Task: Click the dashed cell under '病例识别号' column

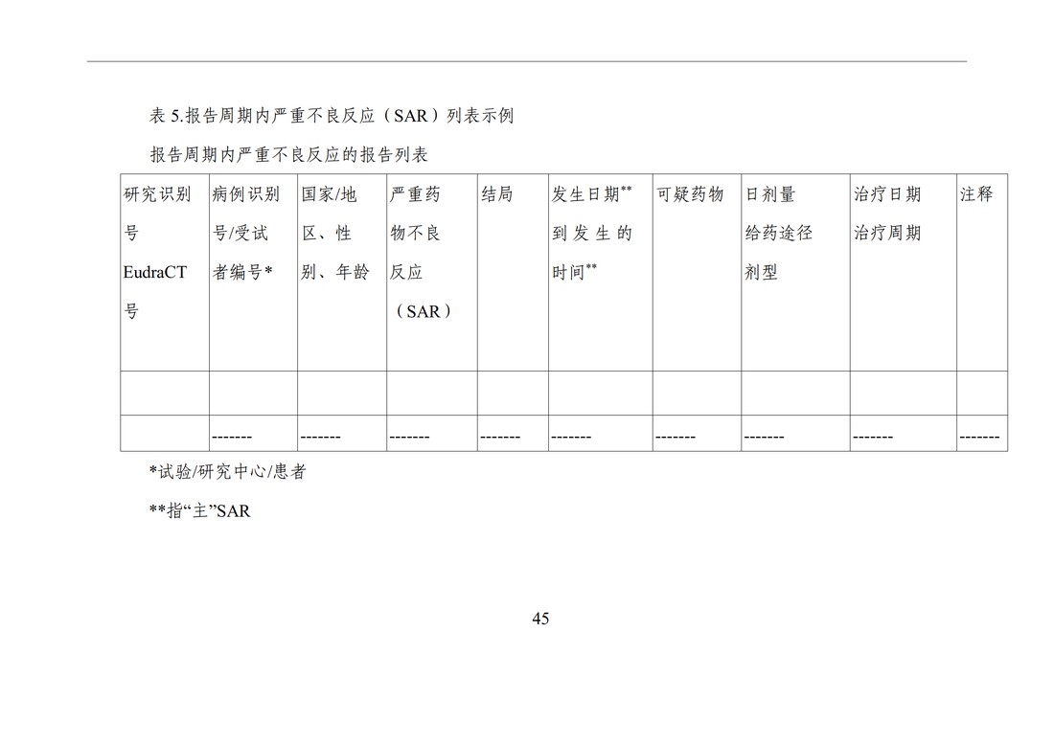Action: coord(253,433)
